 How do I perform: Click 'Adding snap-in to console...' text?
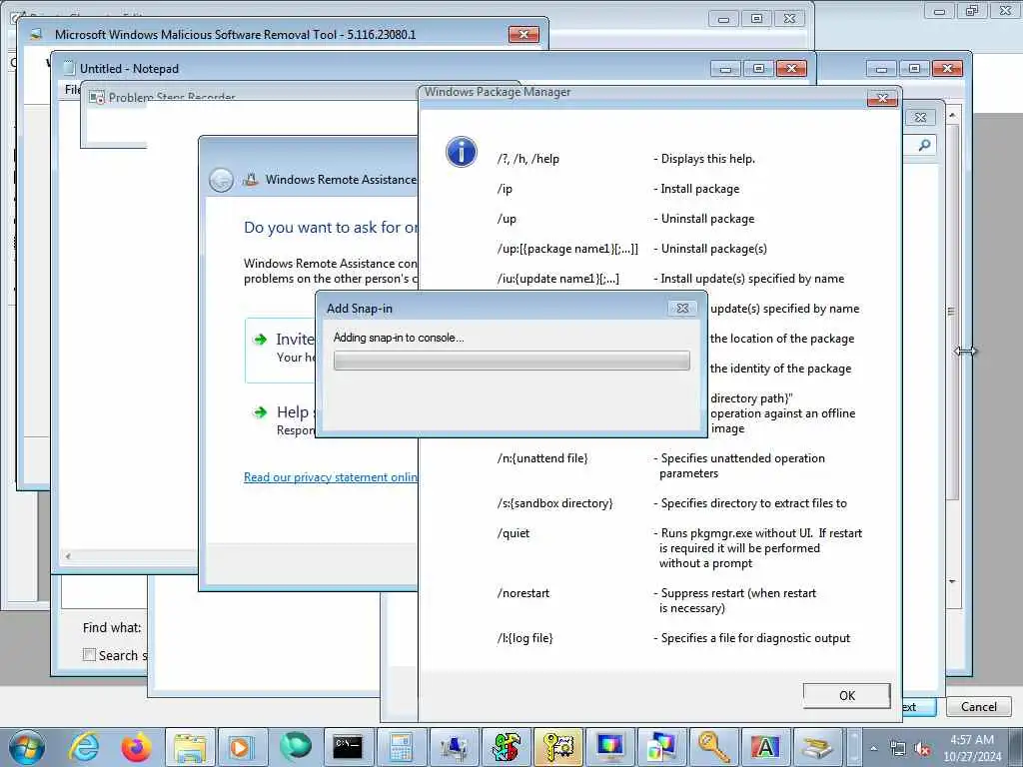[x=399, y=338]
